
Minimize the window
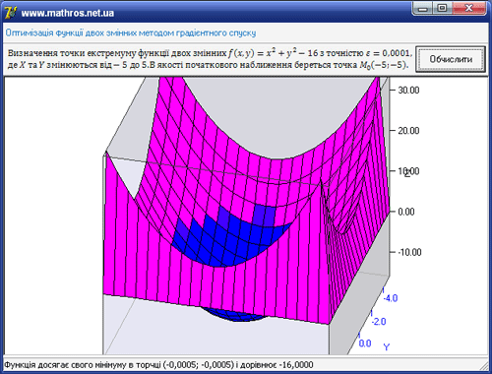click(423, 9)
